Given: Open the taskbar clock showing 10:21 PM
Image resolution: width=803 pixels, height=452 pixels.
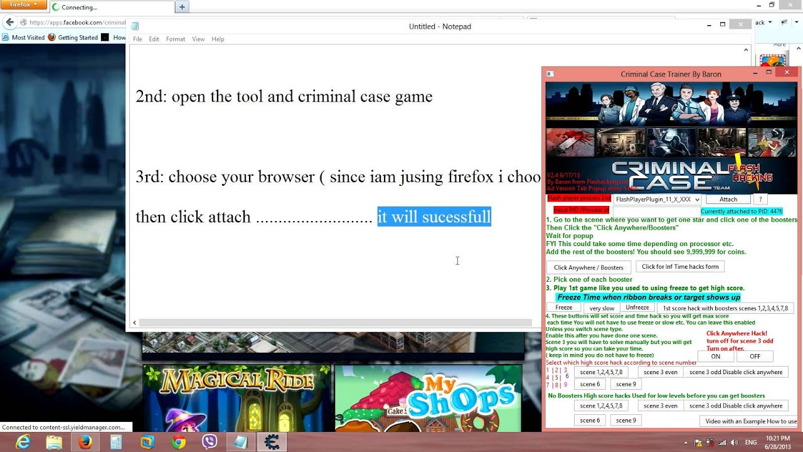Looking at the screenshot, I should point(778,442).
